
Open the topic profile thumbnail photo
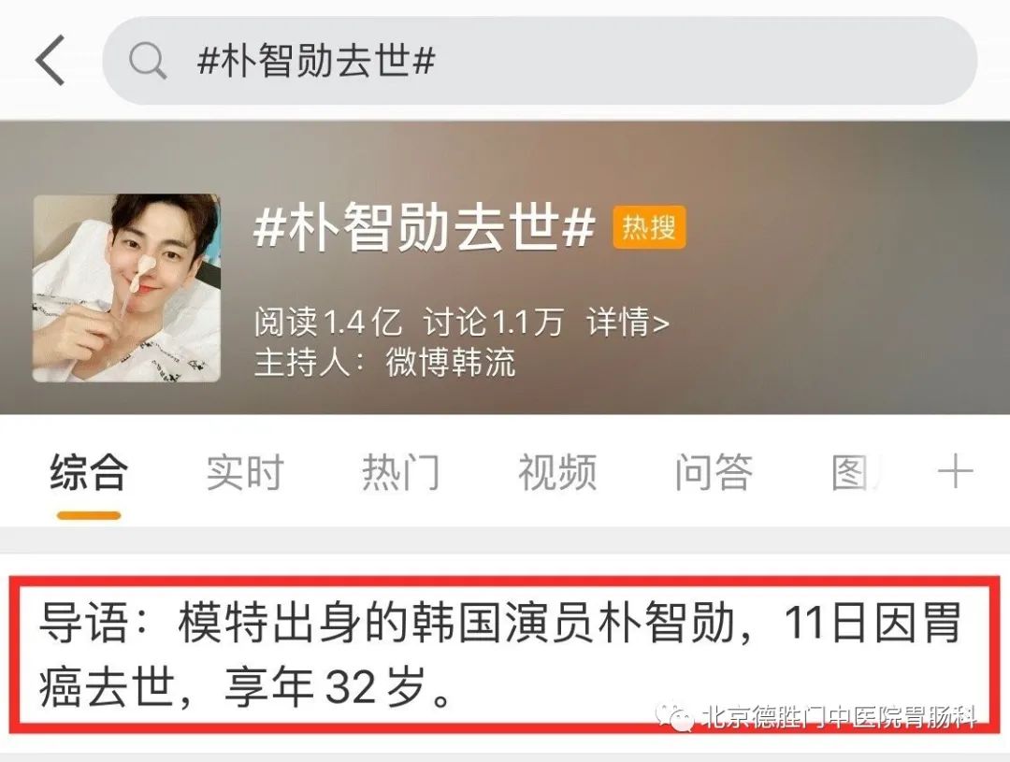tap(126, 288)
